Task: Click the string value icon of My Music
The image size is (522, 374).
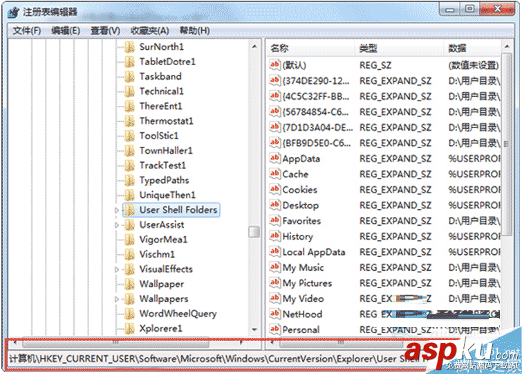Action: (274, 267)
